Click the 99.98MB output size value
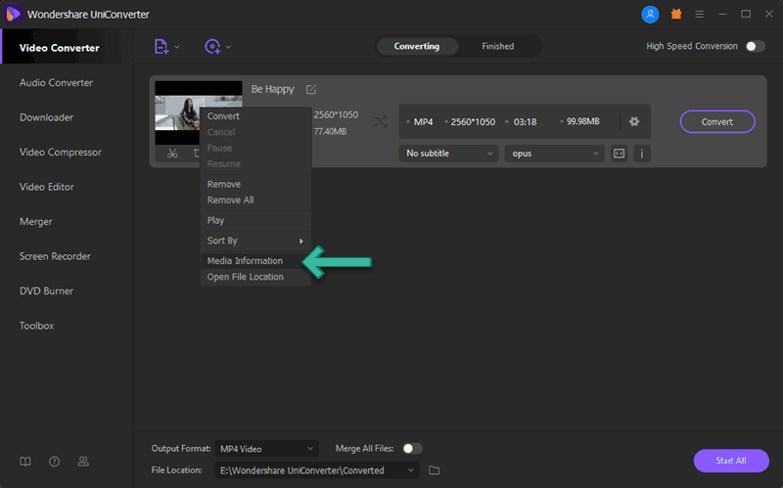783x488 pixels. point(582,121)
